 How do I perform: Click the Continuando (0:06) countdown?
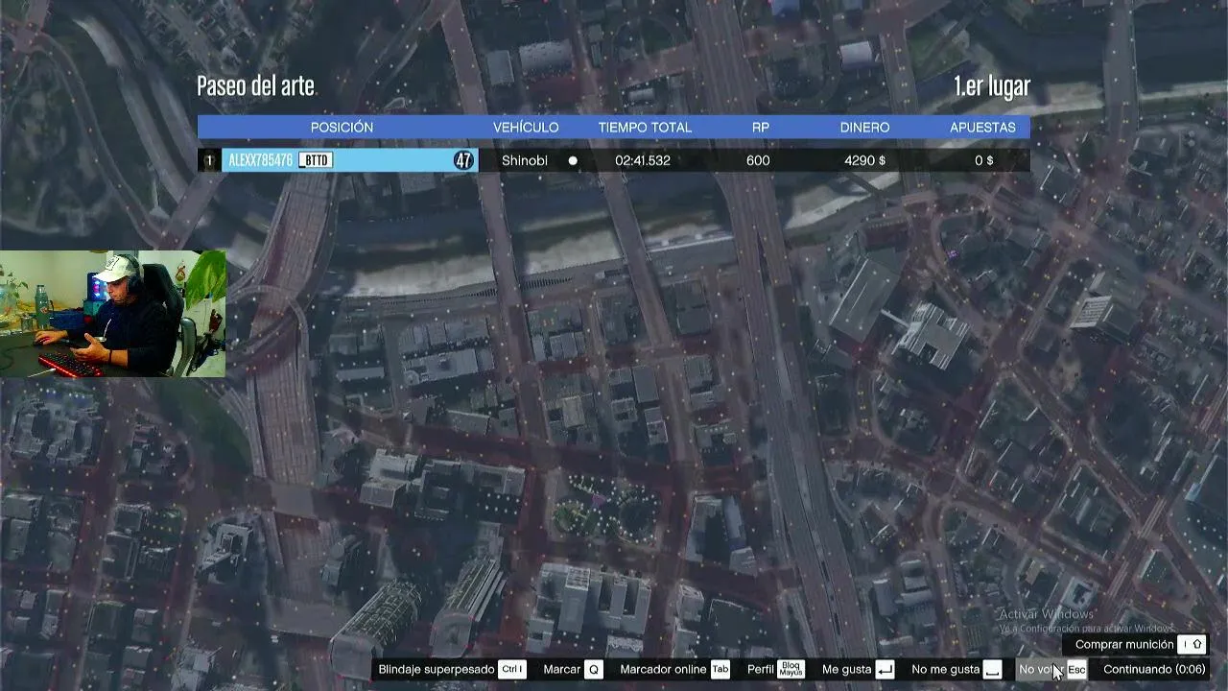click(x=1154, y=670)
